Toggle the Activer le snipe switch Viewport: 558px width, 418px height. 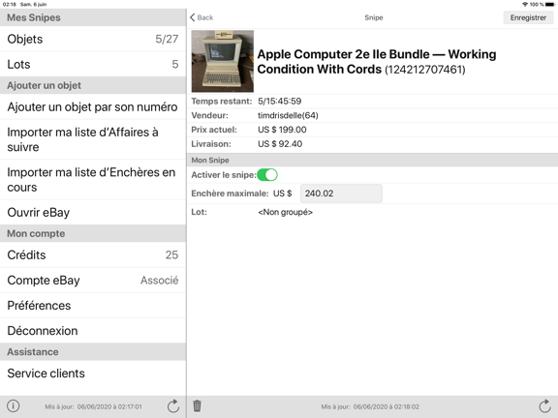[267, 175]
